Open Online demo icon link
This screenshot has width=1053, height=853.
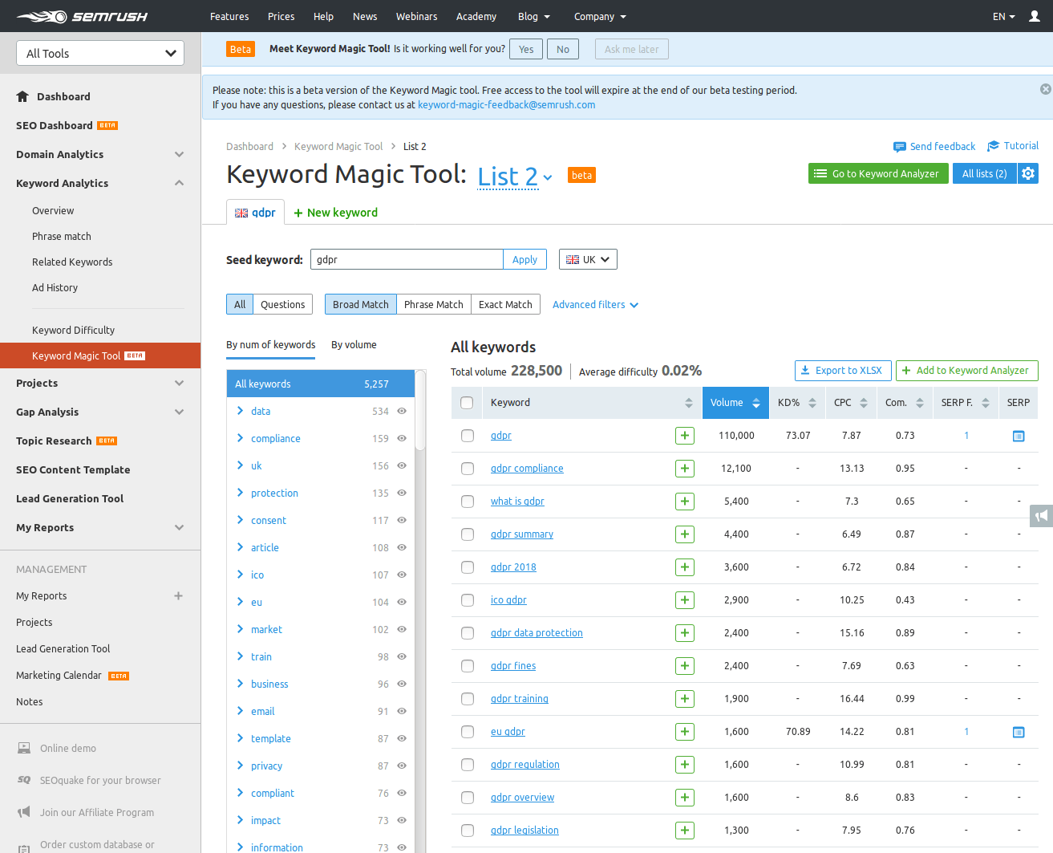24,748
